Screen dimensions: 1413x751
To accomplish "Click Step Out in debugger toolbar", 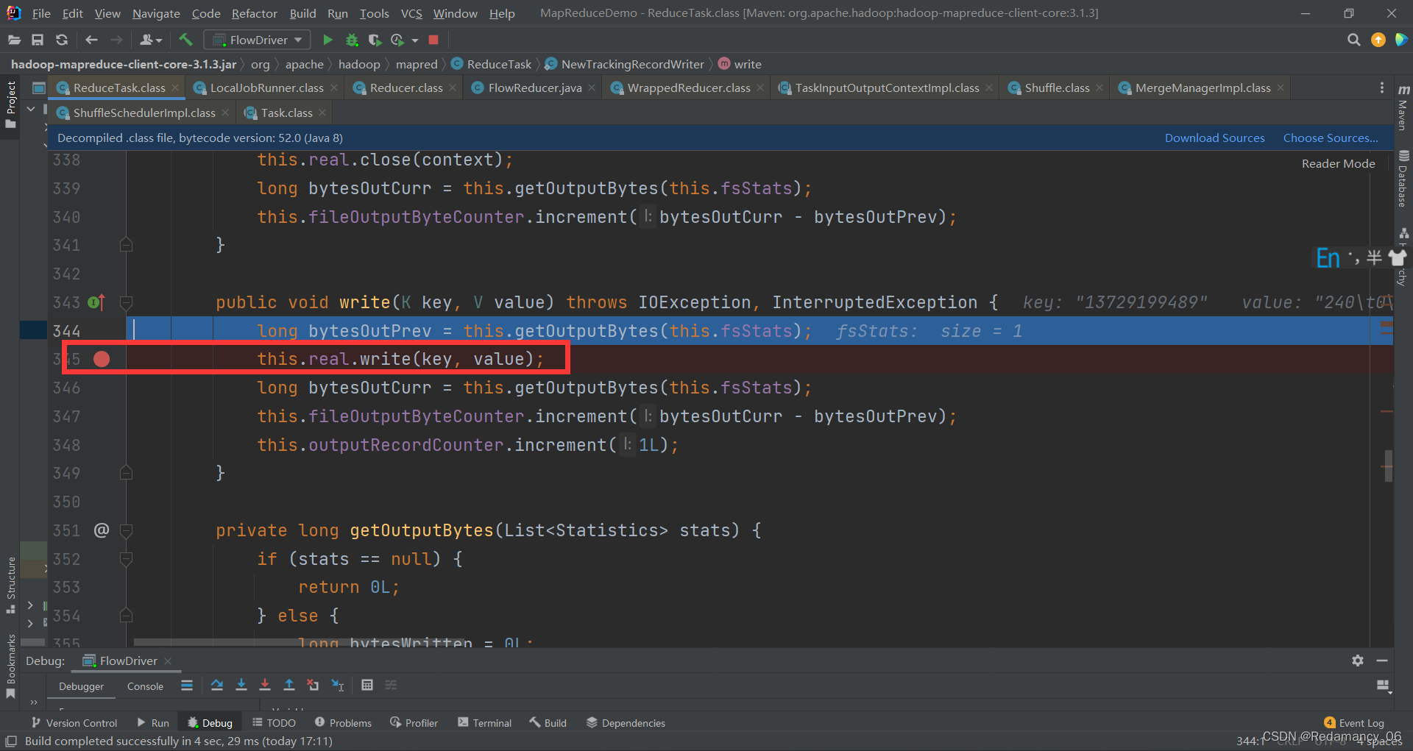I will point(289,685).
